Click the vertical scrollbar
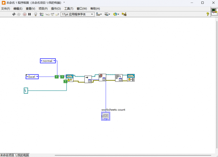The height and width of the screenshot is (157, 218). click(217, 85)
